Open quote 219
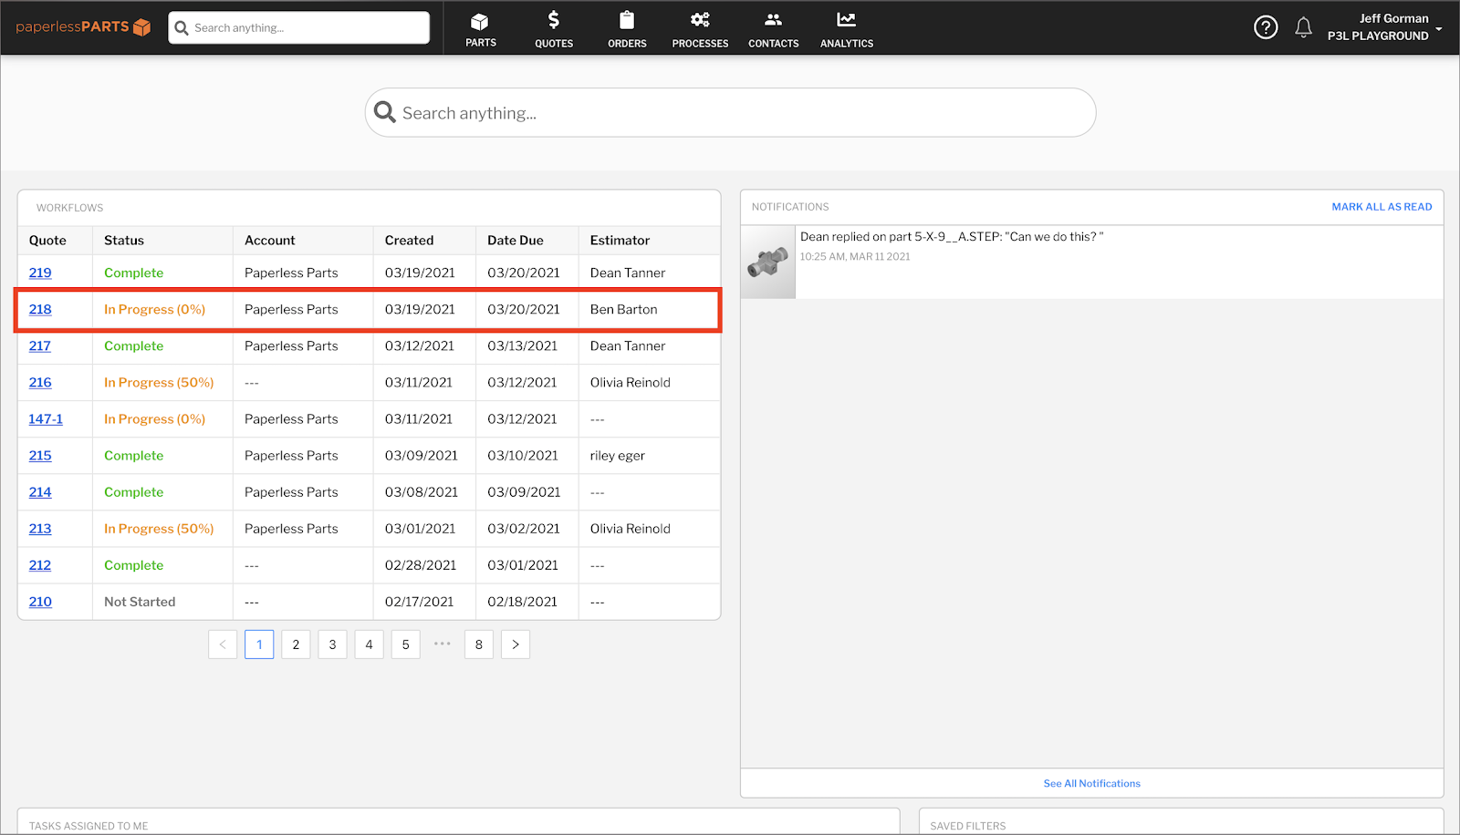1460x835 pixels. 40,273
